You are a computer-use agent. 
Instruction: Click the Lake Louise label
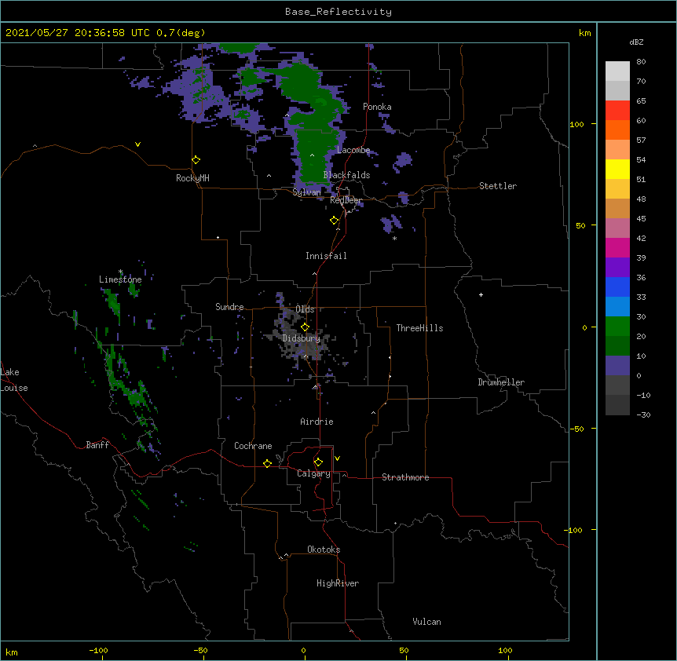tap(14, 380)
